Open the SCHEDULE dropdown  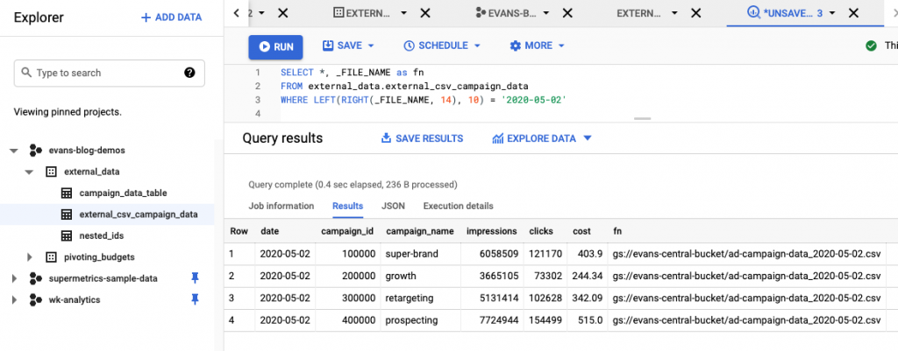coord(442,46)
